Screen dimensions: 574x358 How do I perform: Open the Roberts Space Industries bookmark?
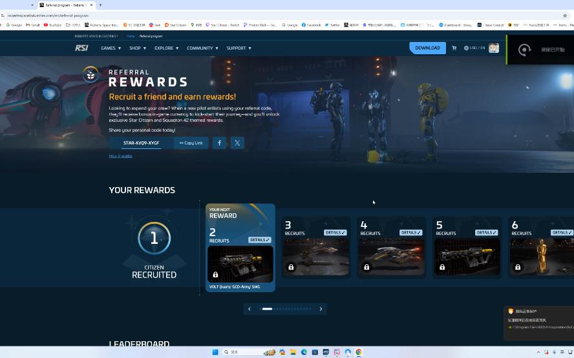coord(101,25)
